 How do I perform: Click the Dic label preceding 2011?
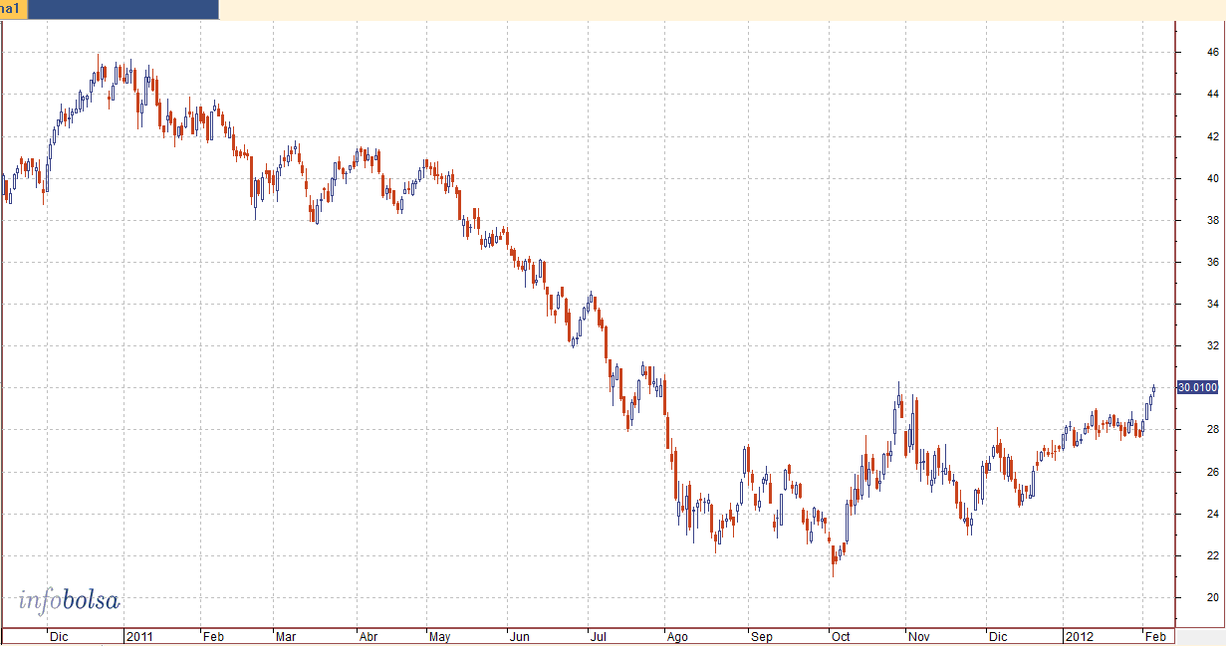(59, 635)
